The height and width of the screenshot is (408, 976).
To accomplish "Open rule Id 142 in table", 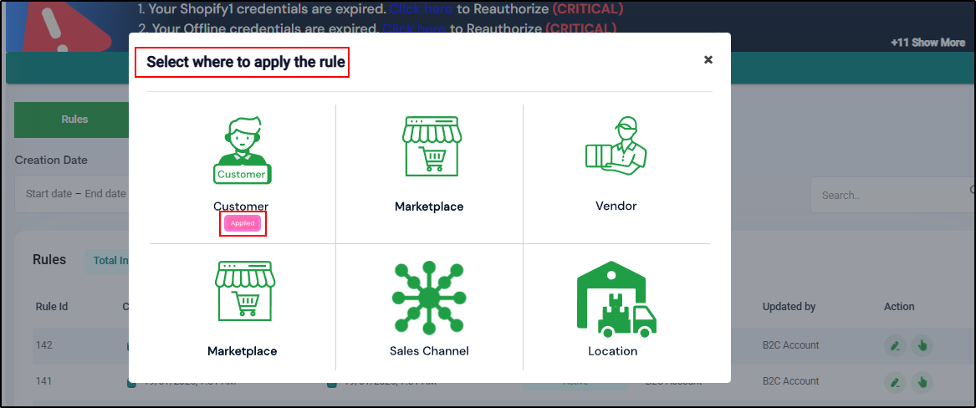I will [43, 345].
